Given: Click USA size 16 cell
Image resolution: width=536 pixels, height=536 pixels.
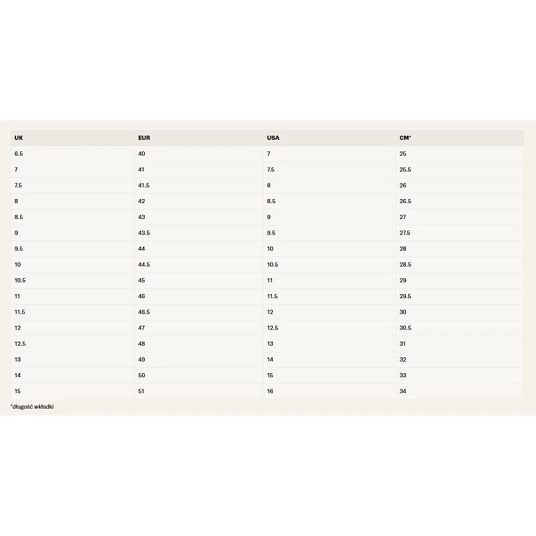Looking at the screenshot, I should point(270,391).
